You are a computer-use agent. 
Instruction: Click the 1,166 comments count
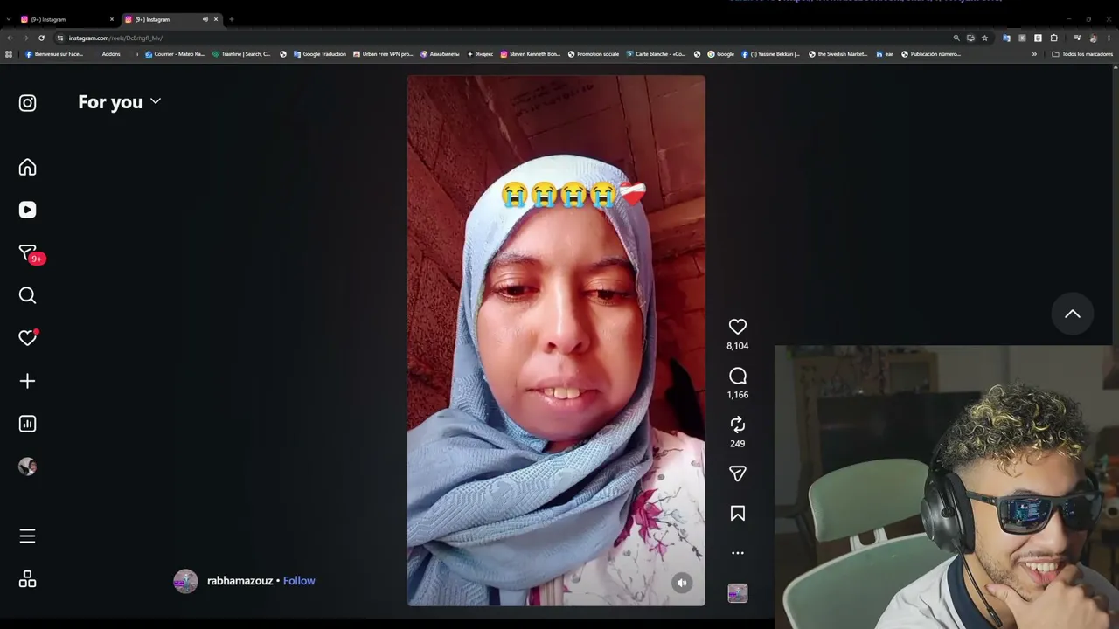click(738, 395)
